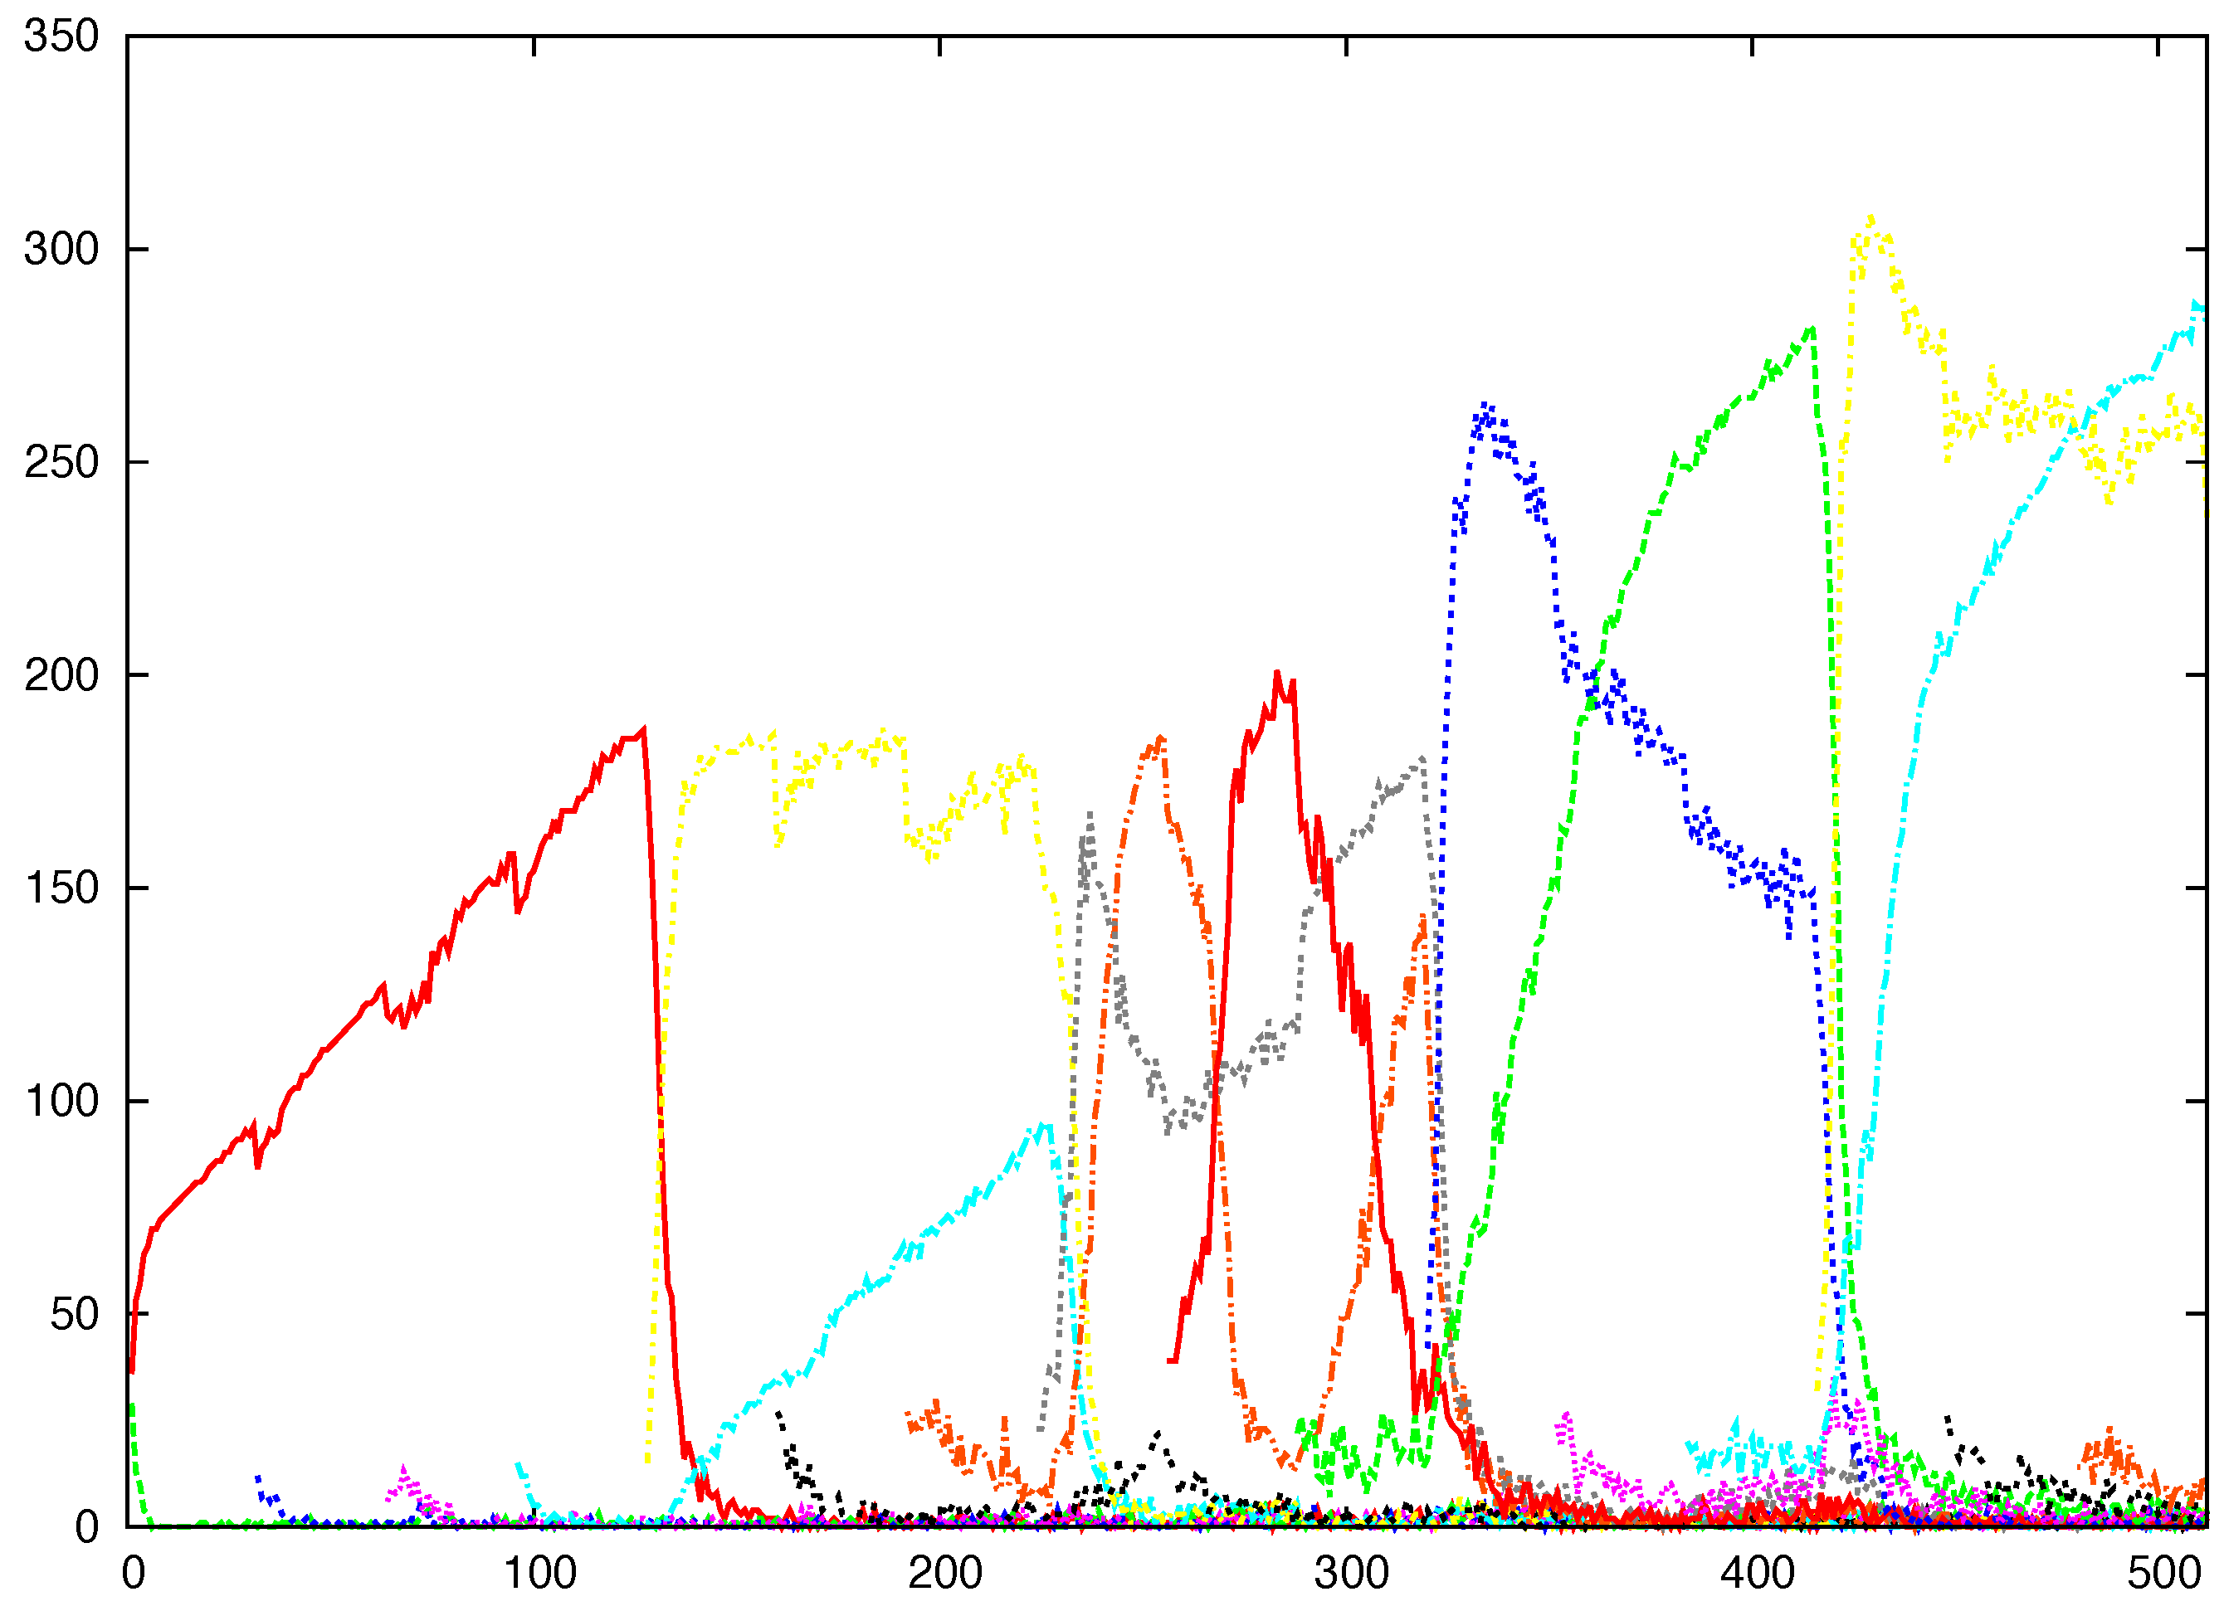The width and height of the screenshot is (2224, 1611).
Task: Click the 350 y-axis label
Action: tap(61, 37)
